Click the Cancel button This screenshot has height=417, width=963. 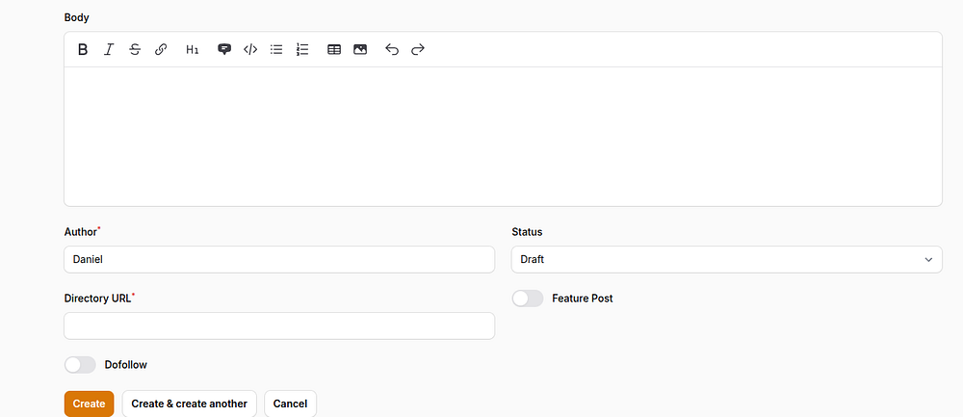point(290,404)
